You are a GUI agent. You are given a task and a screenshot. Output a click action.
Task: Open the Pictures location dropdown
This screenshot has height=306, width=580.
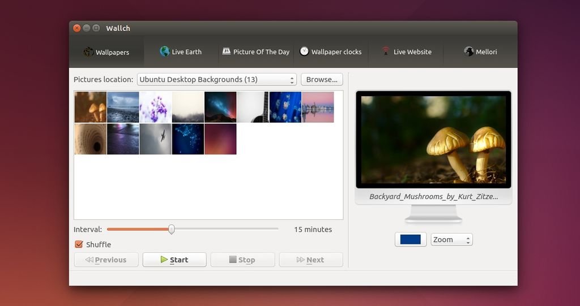217,79
